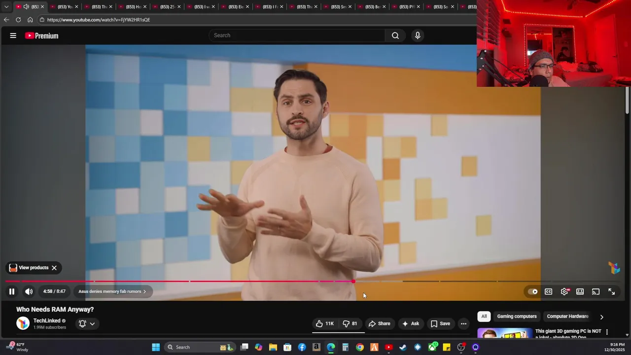
Task: Open the 'This giant 3D gaming PC' video title
Action: tap(568, 334)
